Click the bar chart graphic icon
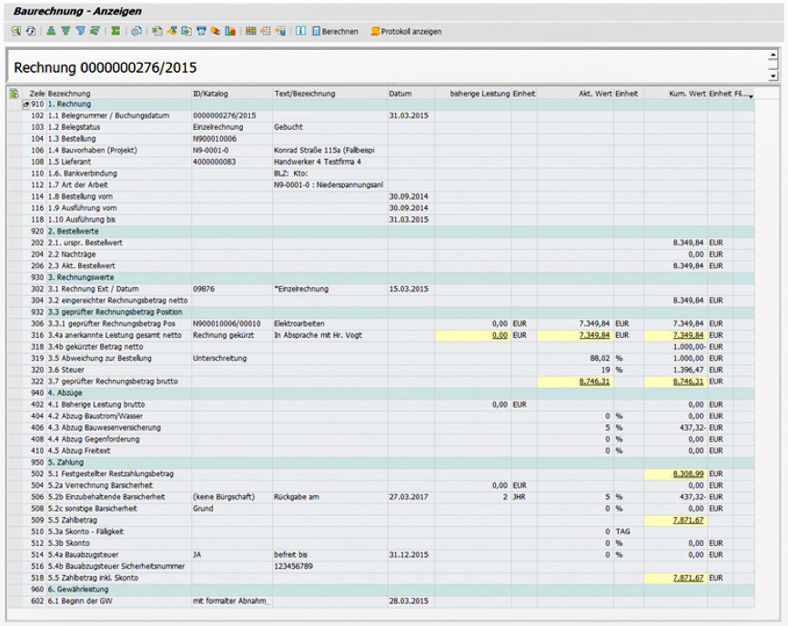 (230, 31)
